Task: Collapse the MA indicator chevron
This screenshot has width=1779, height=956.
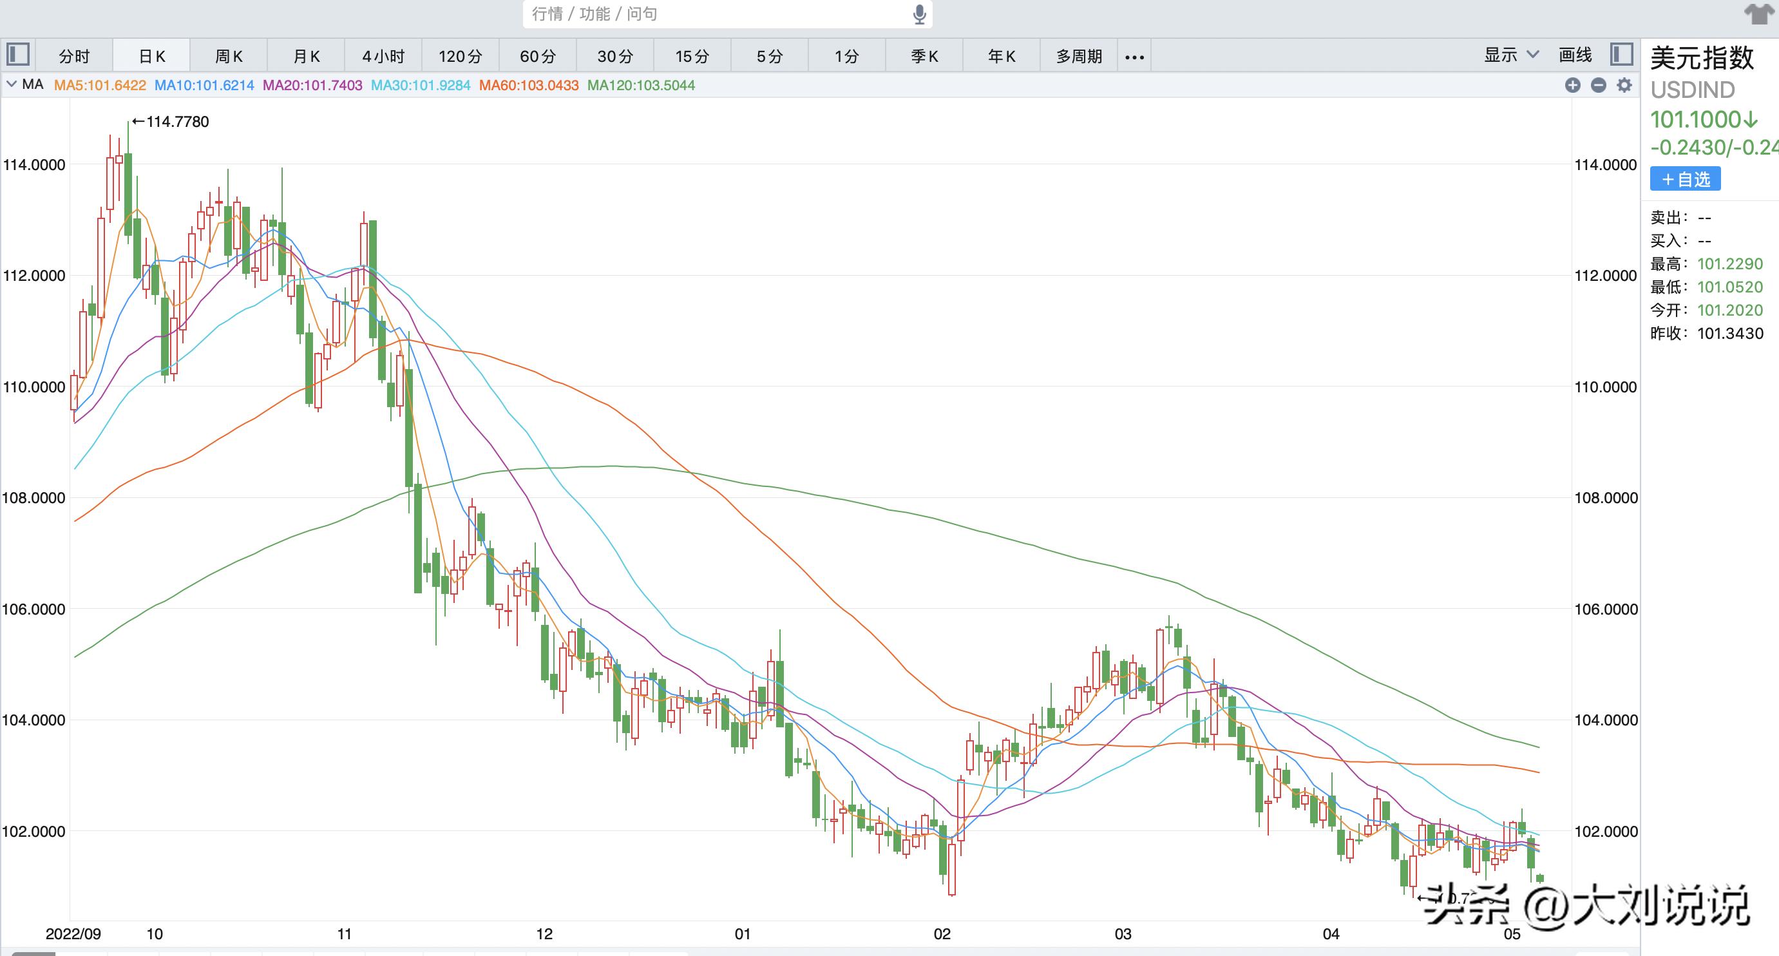Action: coord(11,84)
